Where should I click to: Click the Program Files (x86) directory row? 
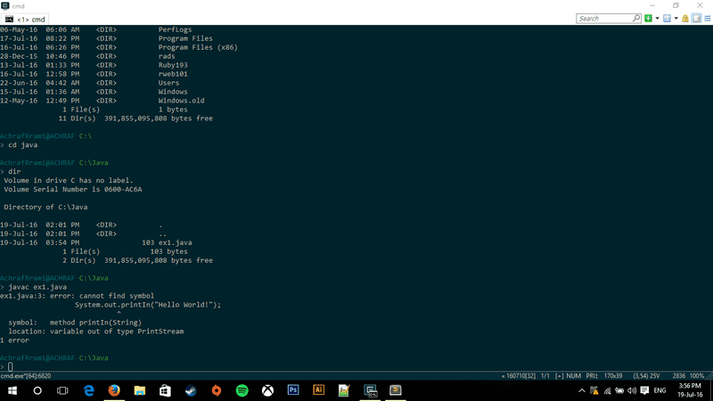(119, 47)
